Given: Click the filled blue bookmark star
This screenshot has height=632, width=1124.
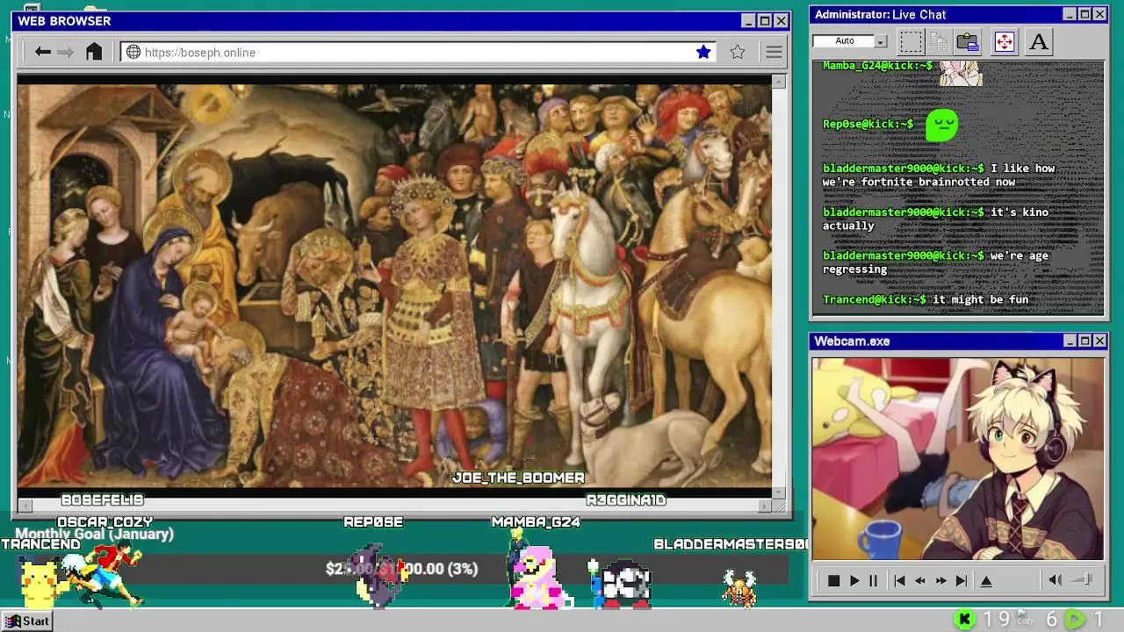Looking at the screenshot, I should tap(703, 52).
